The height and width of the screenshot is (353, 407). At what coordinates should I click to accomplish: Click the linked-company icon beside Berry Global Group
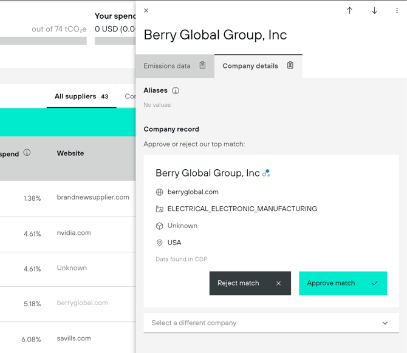pyautogui.click(x=266, y=173)
